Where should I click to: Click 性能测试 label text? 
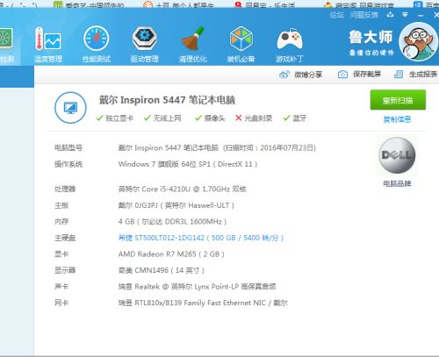click(x=97, y=59)
